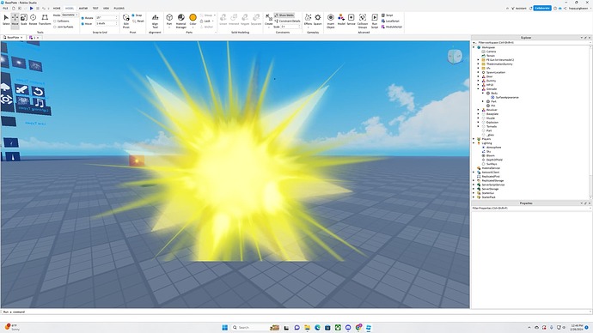Activate the Move tool
The image size is (593, 333).
[15, 20]
